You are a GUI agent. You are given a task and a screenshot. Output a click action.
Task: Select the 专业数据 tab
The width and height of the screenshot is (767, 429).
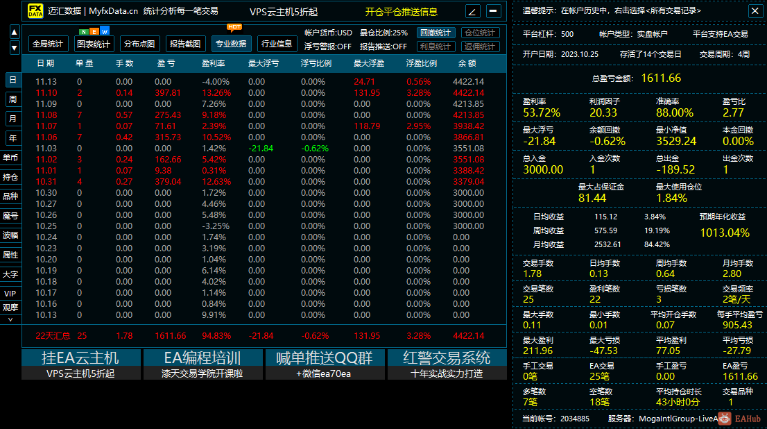231,44
